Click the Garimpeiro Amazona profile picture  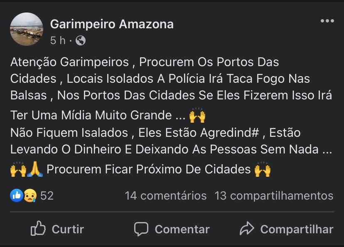coord(27,29)
